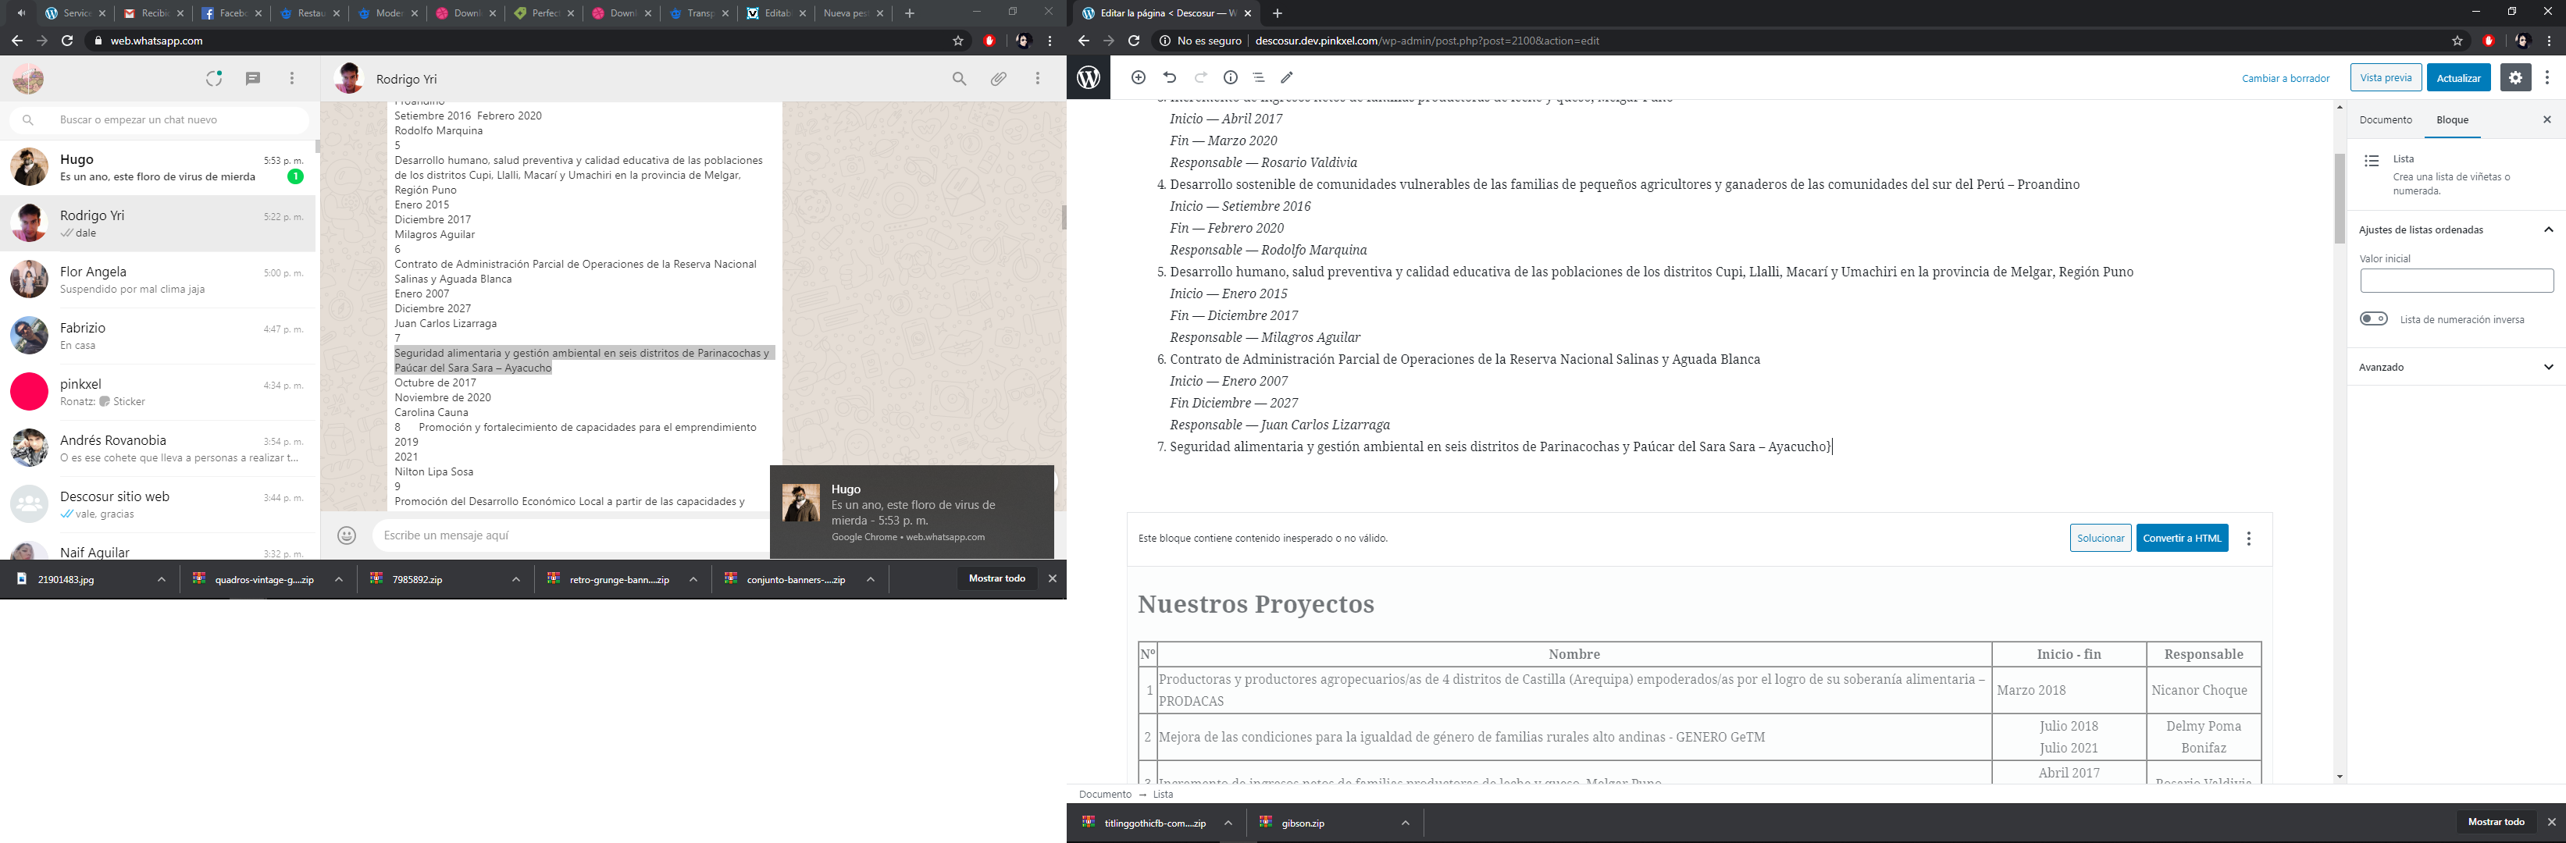This screenshot has width=2566, height=843.
Task: Go back in WordPress browser window
Action: 1084,41
